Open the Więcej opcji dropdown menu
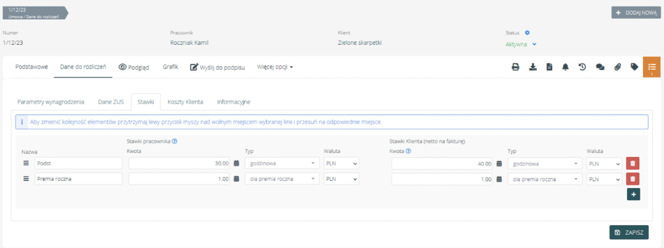 275,67
